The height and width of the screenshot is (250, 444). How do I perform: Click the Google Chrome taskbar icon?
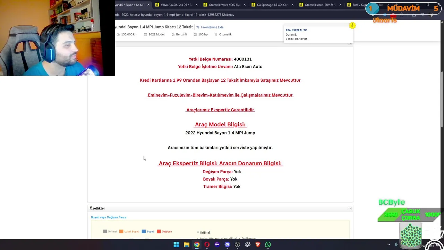pos(197,244)
